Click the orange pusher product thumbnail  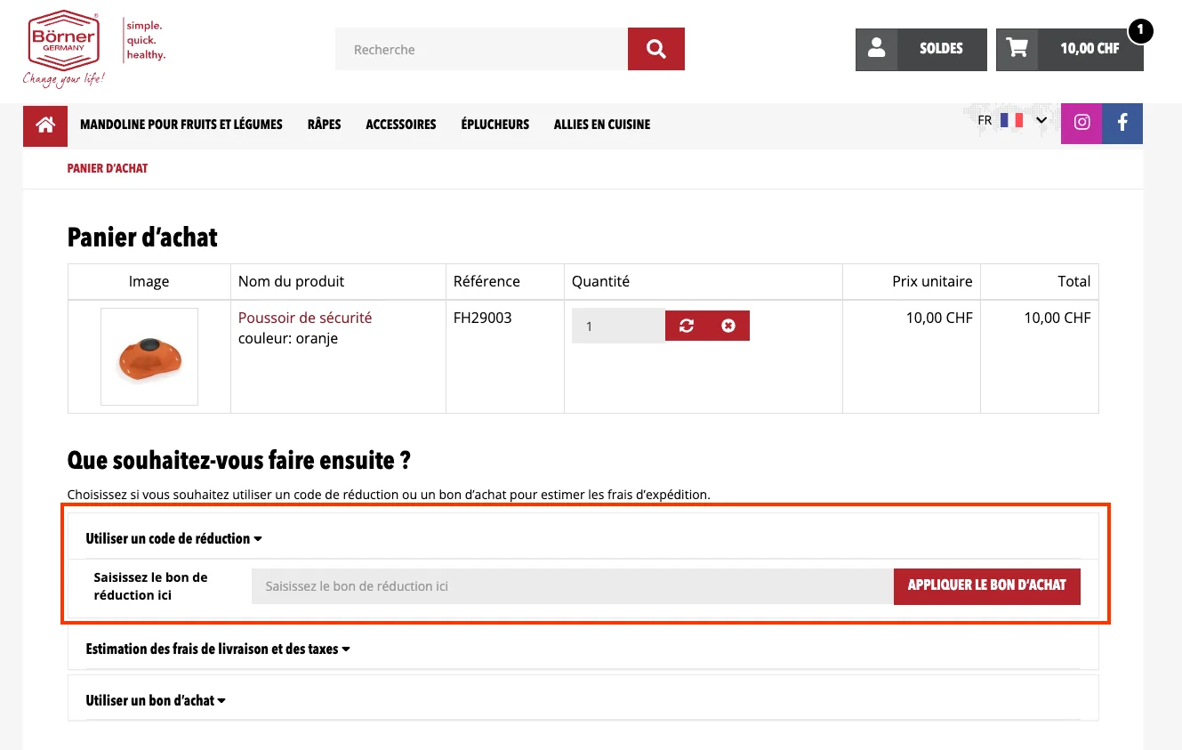tap(149, 357)
